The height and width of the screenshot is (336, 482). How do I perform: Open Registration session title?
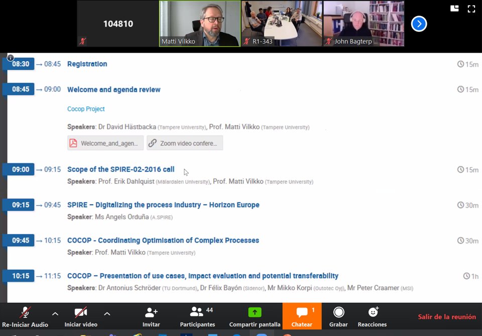pyautogui.click(x=87, y=64)
